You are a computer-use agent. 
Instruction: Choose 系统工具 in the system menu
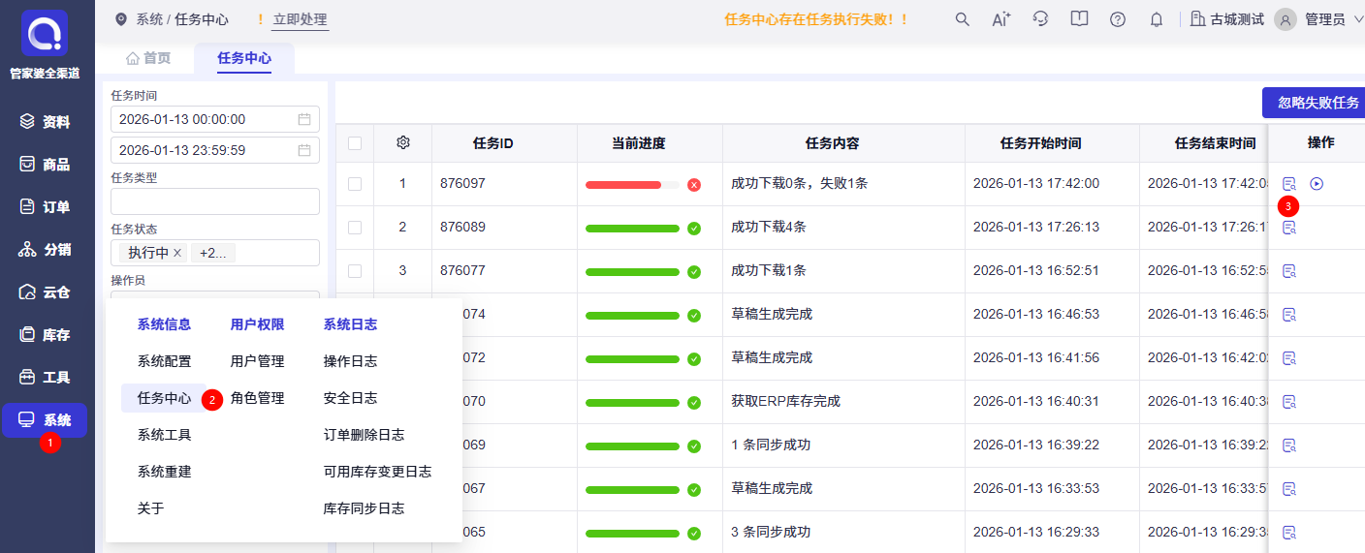click(164, 435)
